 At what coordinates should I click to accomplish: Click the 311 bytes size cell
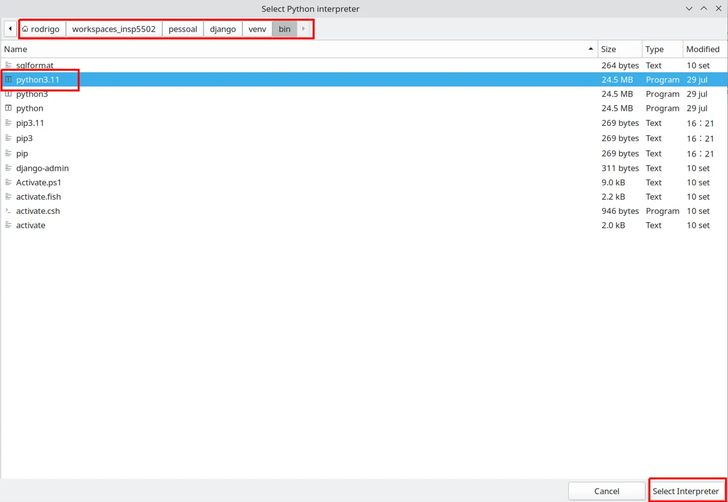[620, 168]
